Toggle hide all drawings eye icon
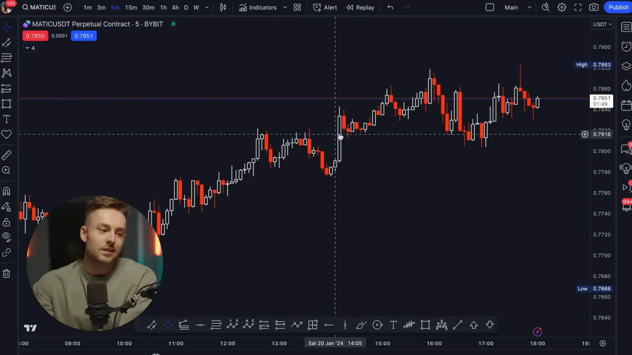This screenshot has height=355, width=632. tap(7, 237)
